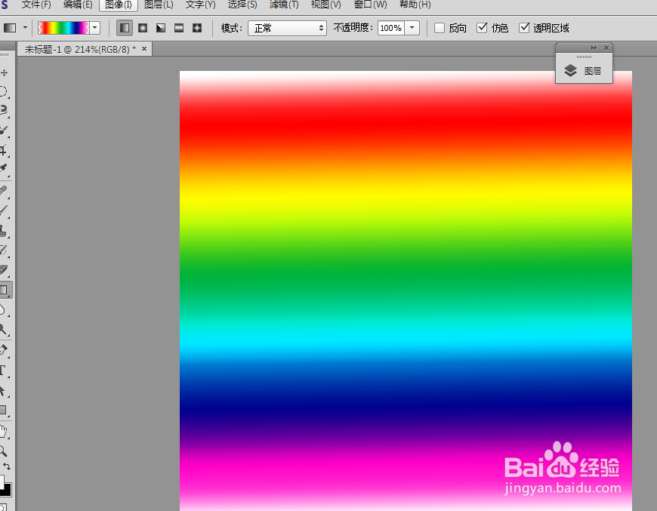Close the floating Layers panel

click(x=606, y=48)
